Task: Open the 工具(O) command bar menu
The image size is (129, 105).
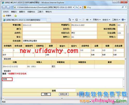Action: (x=116, y=20)
